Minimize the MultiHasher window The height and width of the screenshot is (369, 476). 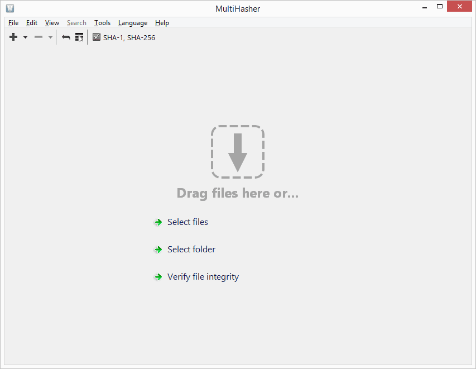(x=425, y=7)
